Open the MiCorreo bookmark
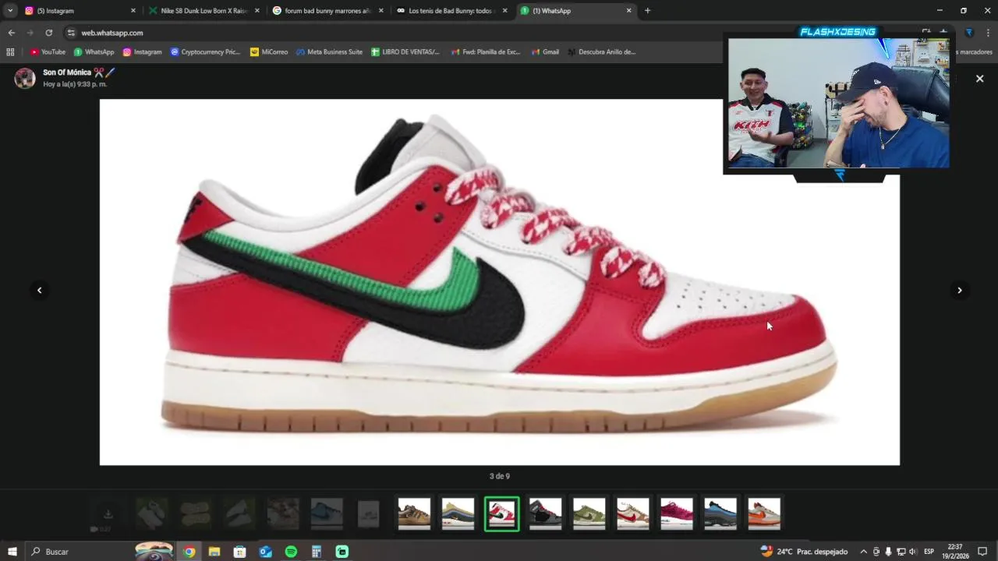998x561 pixels. [x=269, y=52]
